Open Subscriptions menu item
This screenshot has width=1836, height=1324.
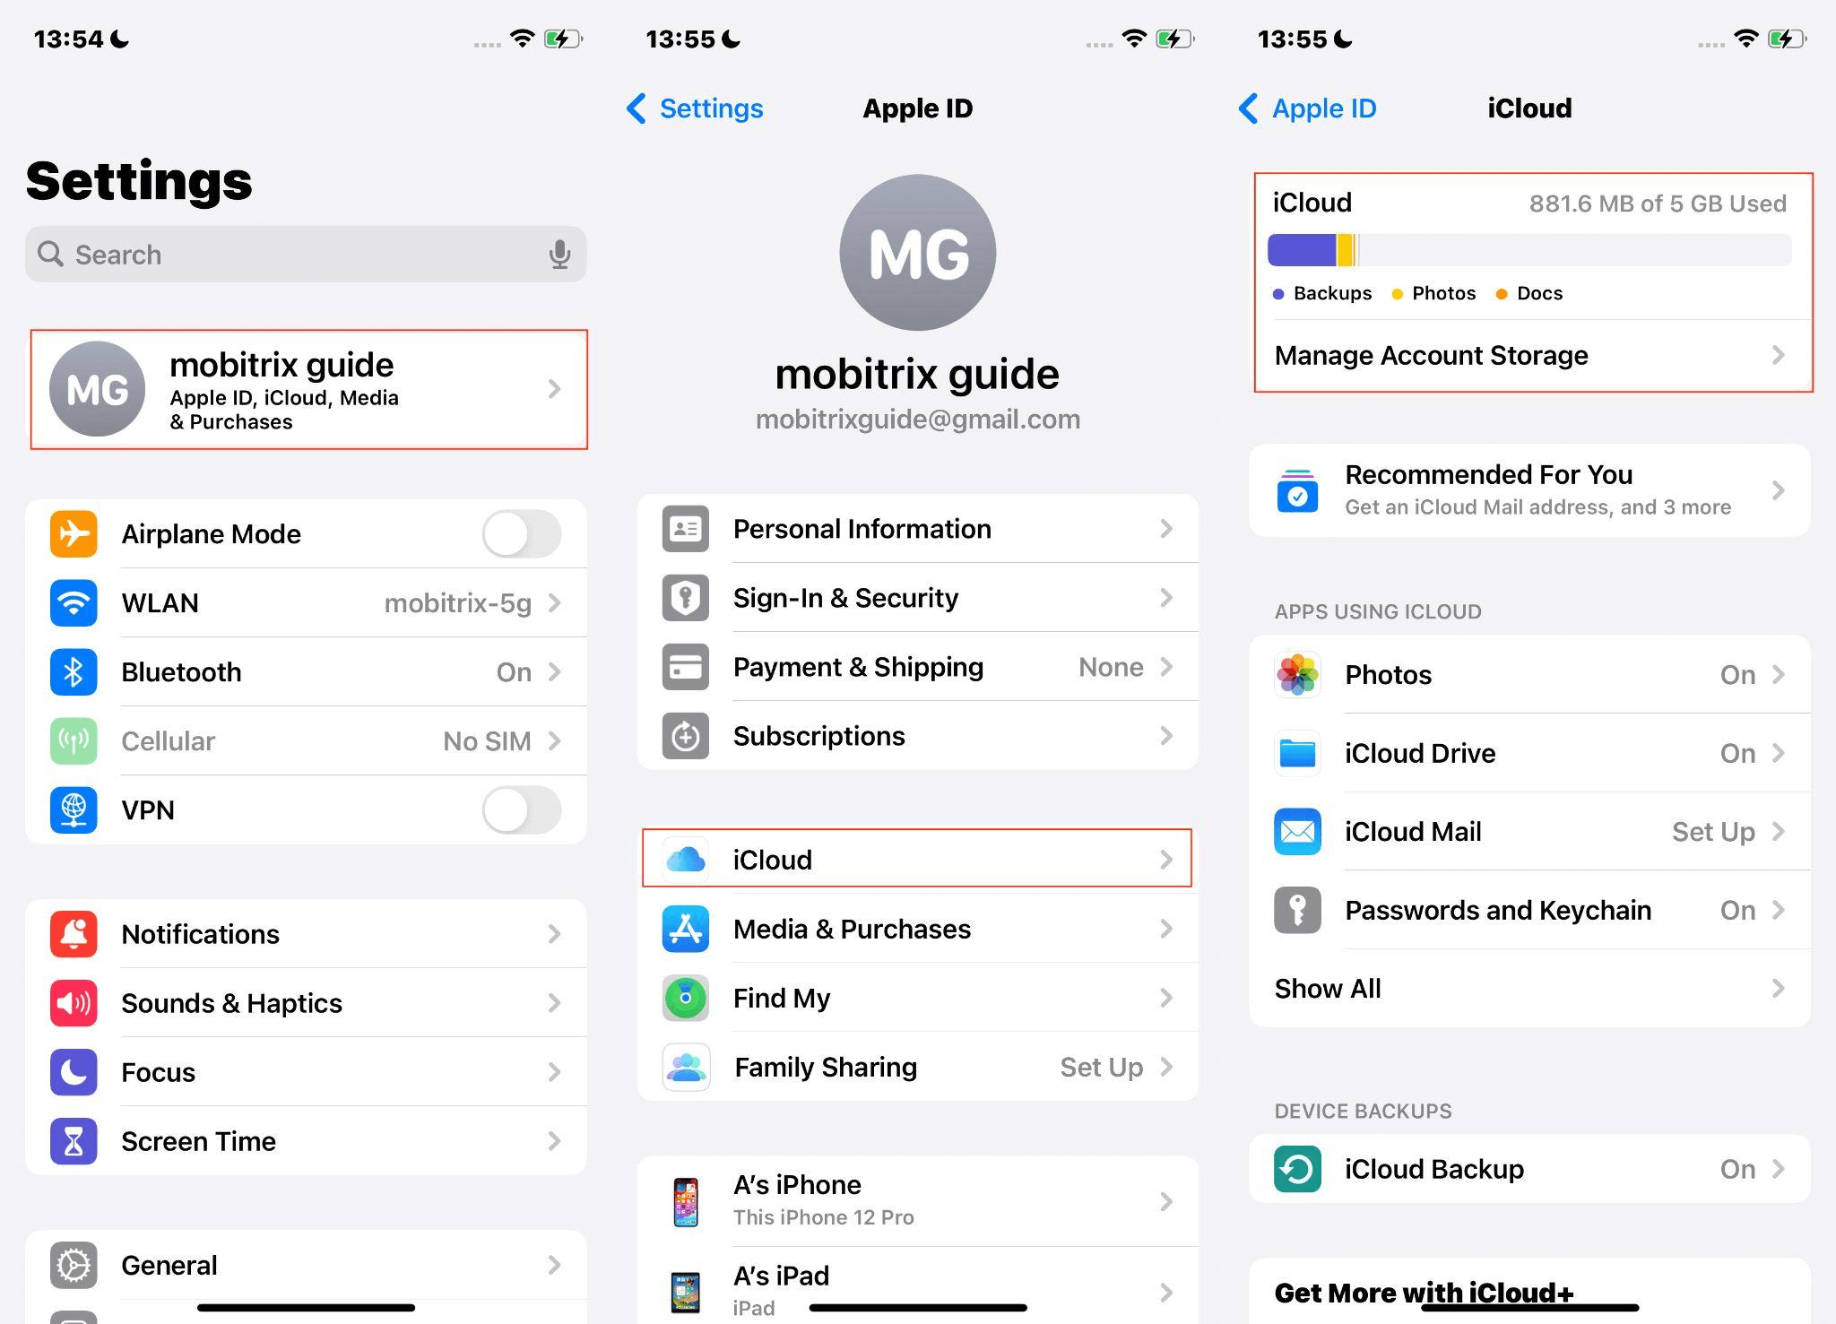coord(918,735)
